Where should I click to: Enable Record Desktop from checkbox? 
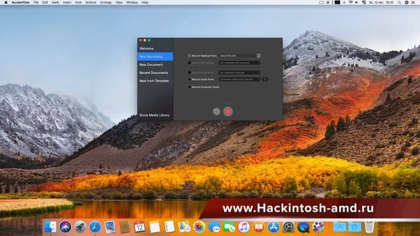190,56
